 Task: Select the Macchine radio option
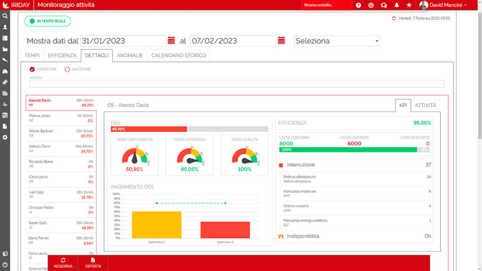pos(67,69)
